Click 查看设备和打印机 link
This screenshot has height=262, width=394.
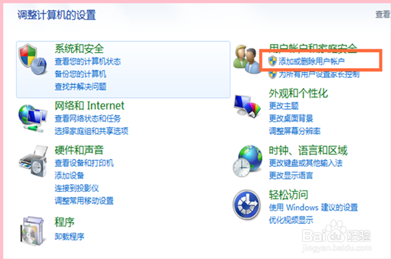[84, 163]
